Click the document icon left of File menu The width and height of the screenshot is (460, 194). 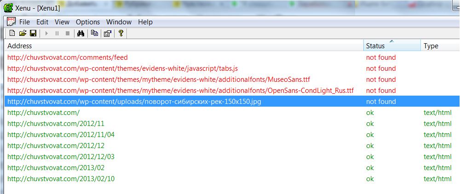click(11, 22)
